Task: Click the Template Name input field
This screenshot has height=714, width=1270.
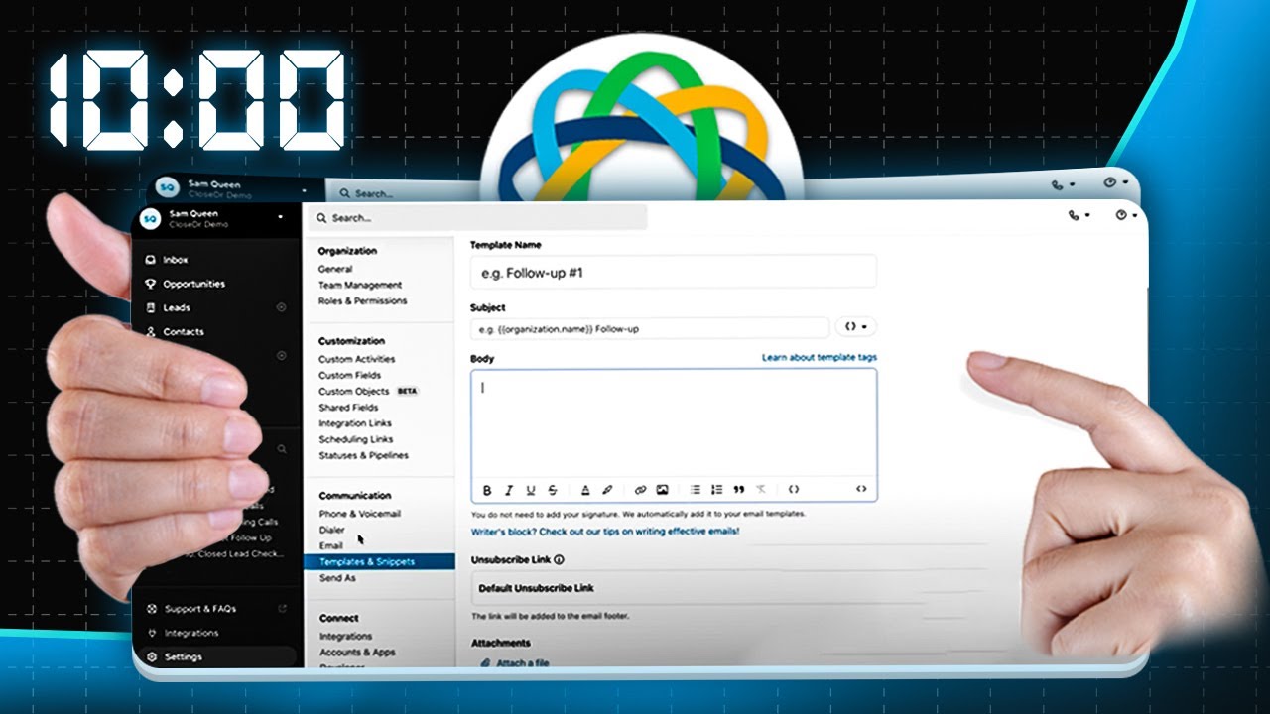Action: (x=673, y=272)
